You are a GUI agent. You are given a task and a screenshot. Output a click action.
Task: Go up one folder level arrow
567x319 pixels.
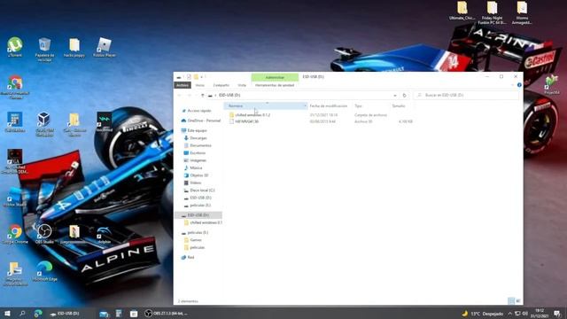[203, 95]
